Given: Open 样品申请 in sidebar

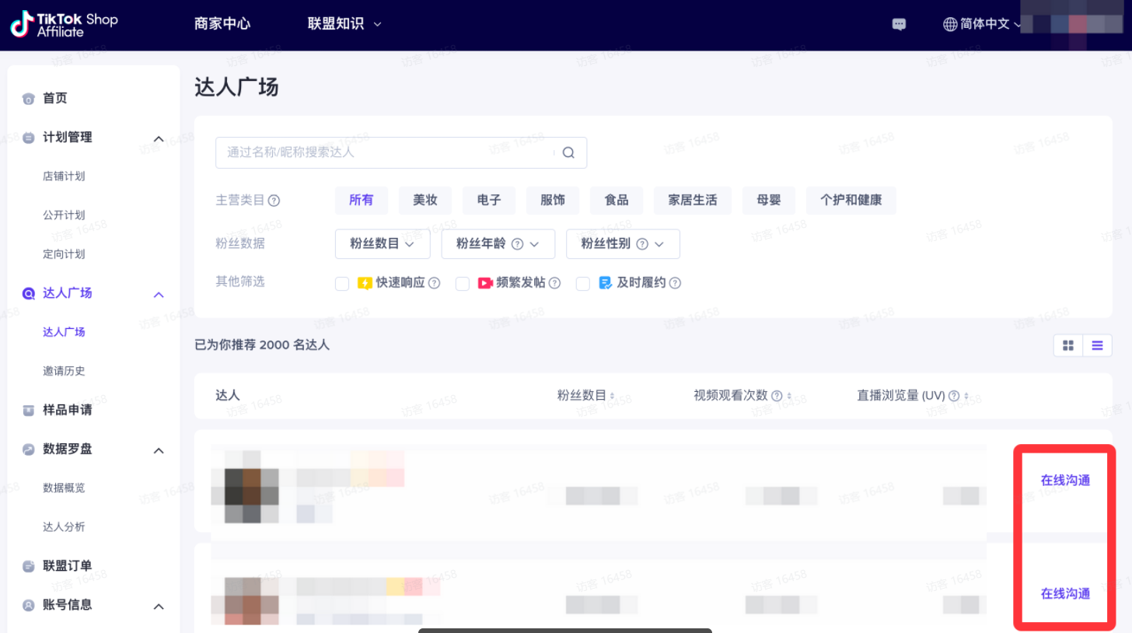Looking at the screenshot, I should pos(68,410).
